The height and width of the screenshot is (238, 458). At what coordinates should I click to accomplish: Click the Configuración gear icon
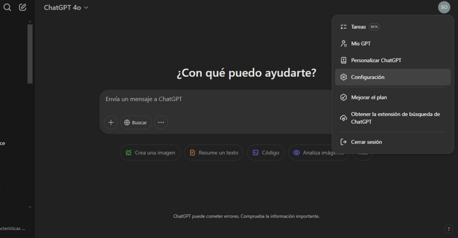[x=343, y=77]
